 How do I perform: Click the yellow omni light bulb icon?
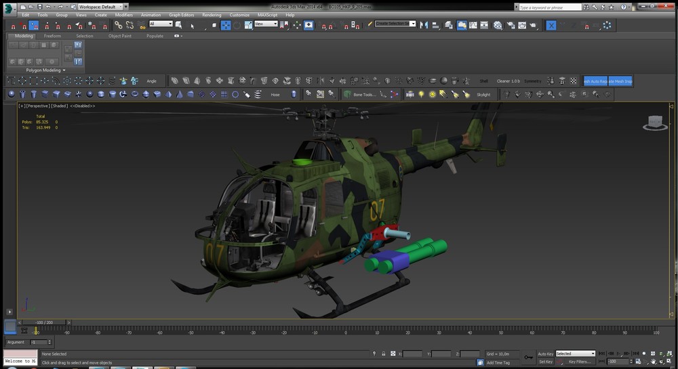pyautogui.click(x=421, y=95)
